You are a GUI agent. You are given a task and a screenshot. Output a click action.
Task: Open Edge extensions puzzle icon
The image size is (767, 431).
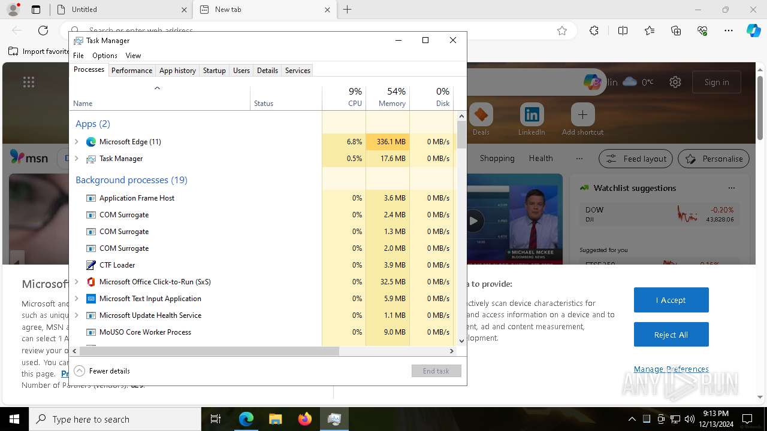(x=594, y=31)
